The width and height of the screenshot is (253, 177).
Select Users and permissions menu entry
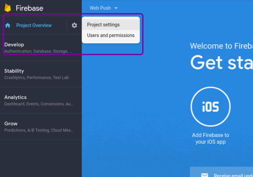click(111, 35)
